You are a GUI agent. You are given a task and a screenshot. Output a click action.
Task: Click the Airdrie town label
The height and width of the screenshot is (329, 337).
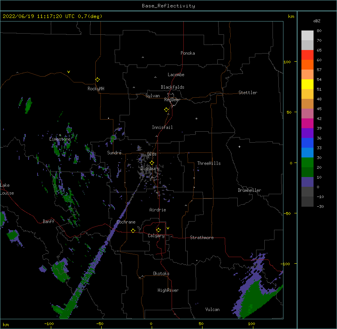(x=158, y=210)
